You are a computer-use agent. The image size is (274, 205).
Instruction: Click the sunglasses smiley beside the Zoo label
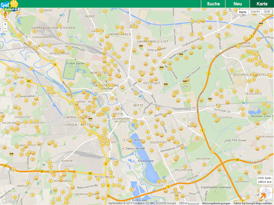185,81
